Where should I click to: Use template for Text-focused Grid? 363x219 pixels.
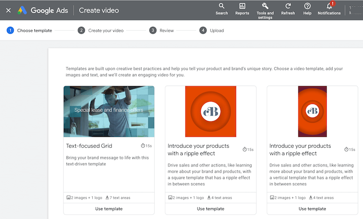pos(109,208)
